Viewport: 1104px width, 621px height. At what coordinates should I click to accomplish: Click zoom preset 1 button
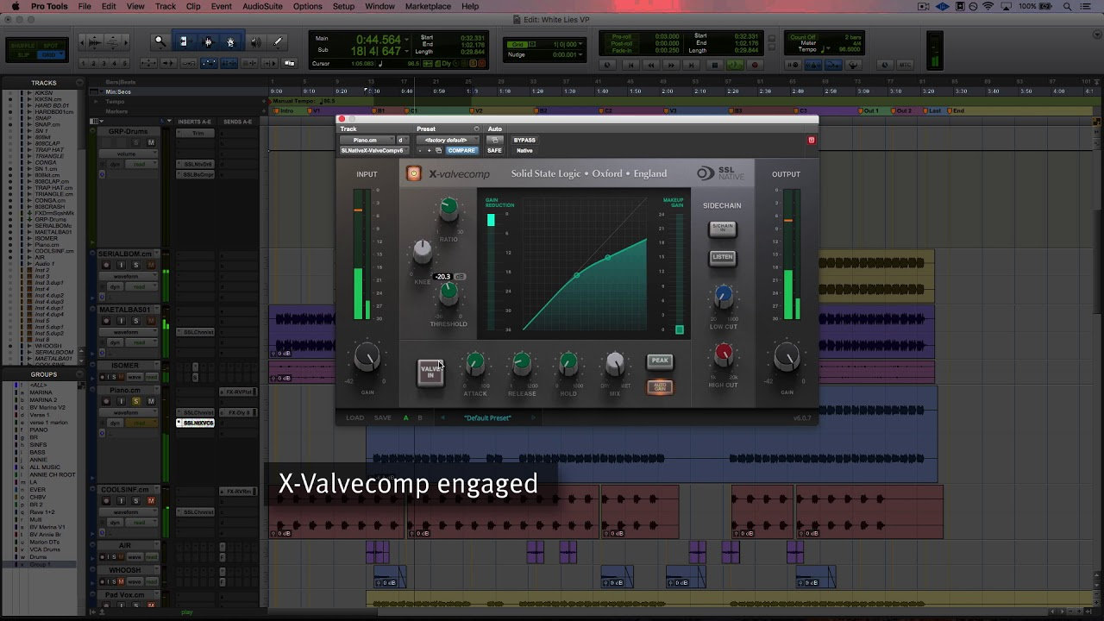pos(83,63)
